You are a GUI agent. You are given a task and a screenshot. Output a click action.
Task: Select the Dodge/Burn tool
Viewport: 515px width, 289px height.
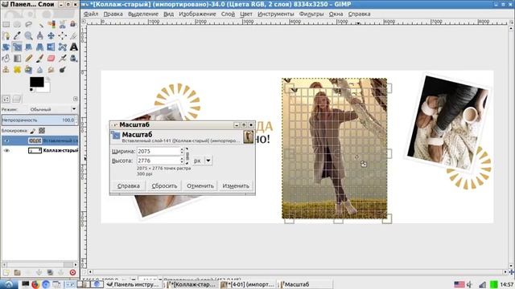click(63, 70)
